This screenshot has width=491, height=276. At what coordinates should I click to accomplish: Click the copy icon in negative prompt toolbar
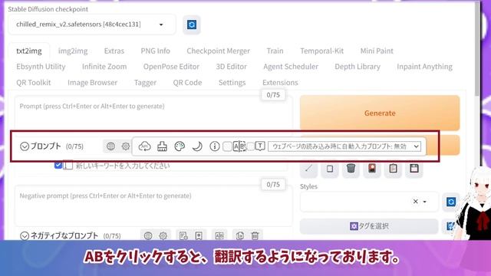pos(240,235)
